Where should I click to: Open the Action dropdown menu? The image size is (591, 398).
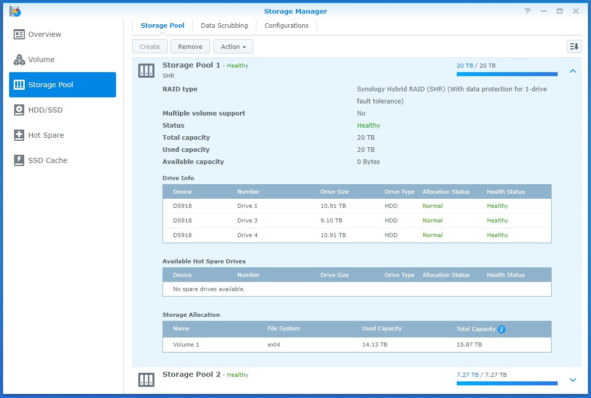[x=233, y=46]
